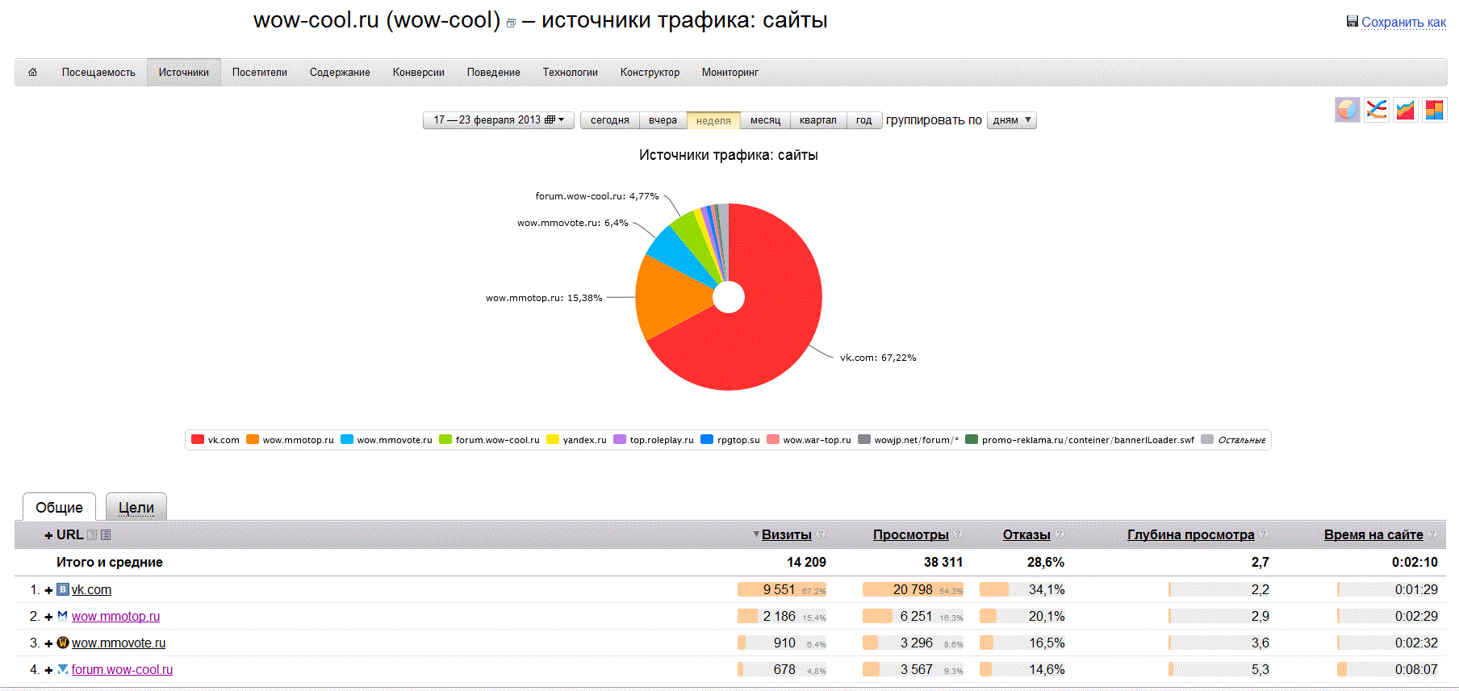This screenshot has height=691, width=1459.
Task: Select the 'квартал' period
Action: click(817, 120)
